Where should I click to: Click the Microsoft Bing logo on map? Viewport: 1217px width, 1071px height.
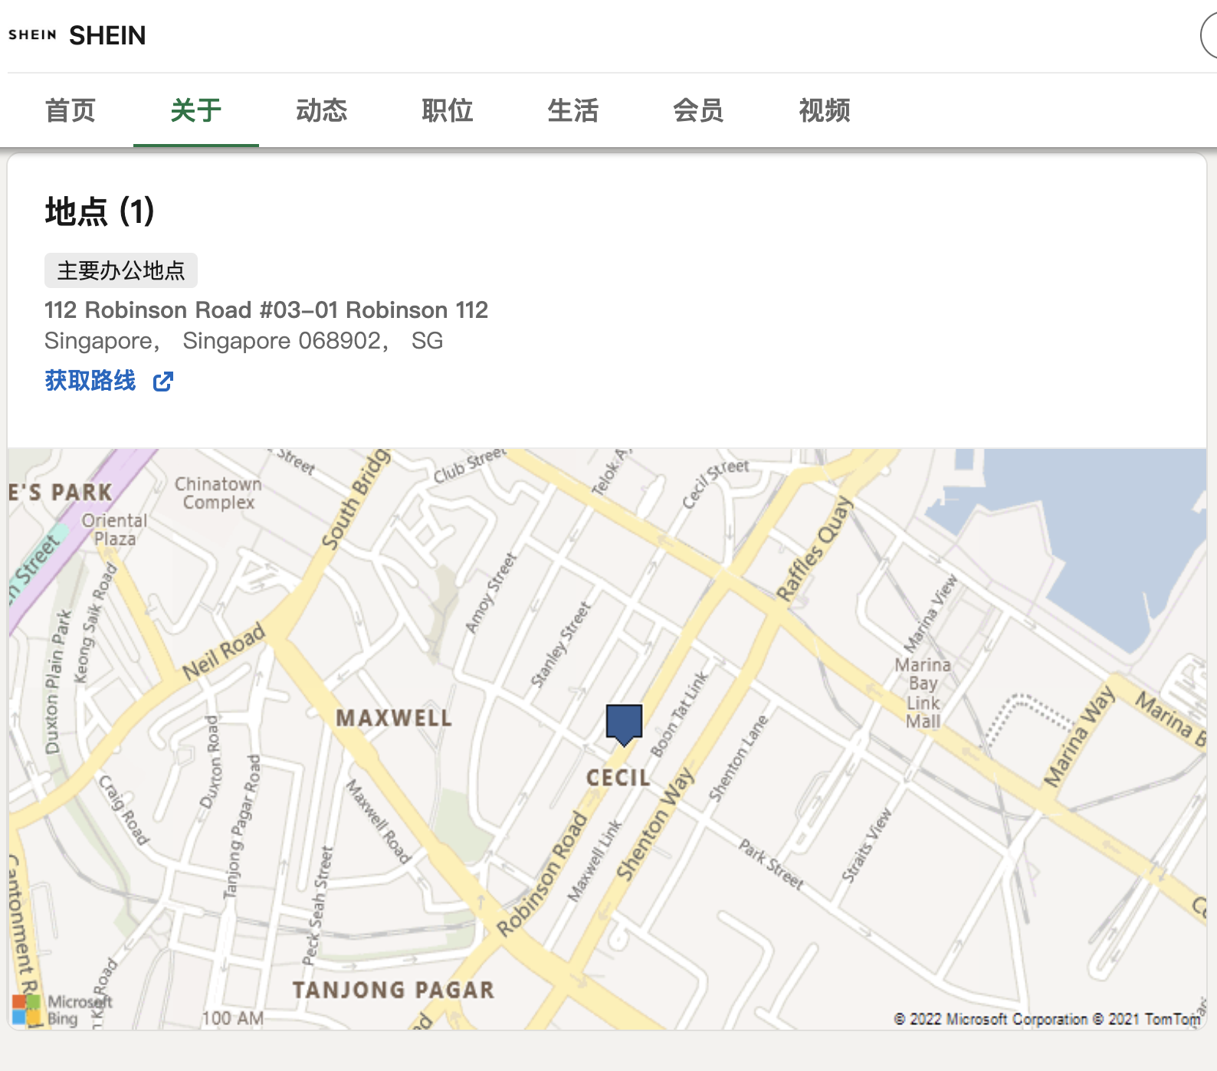48,1010
